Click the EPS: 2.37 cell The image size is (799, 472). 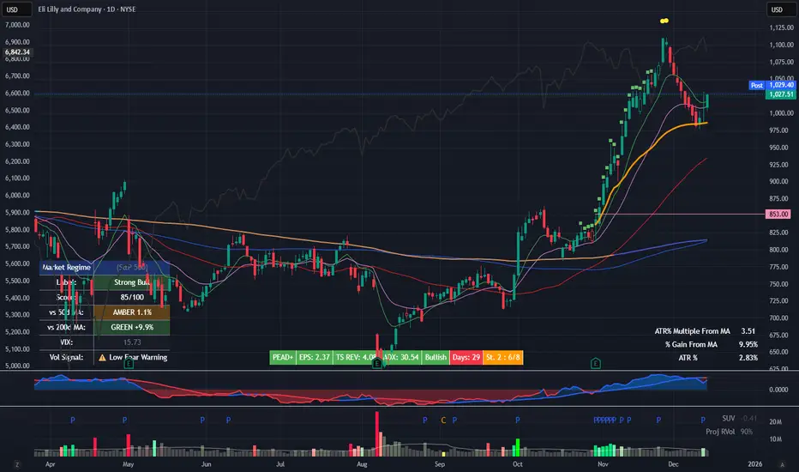point(315,357)
